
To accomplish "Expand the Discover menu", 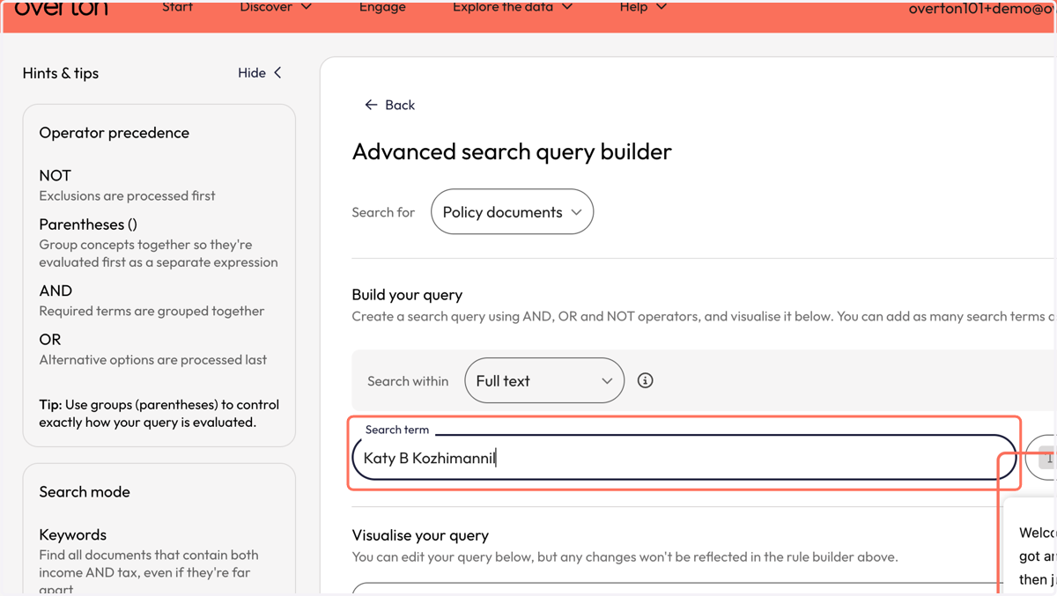I will click(x=276, y=7).
